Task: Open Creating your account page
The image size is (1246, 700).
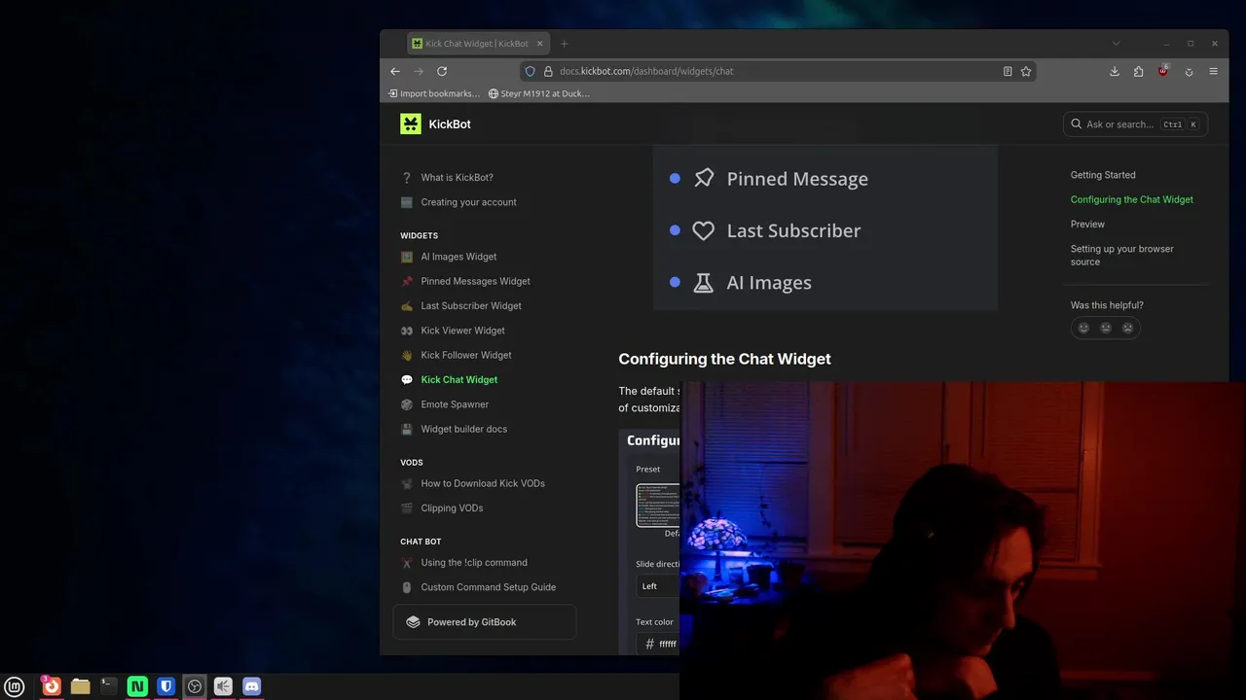Action: pos(468,202)
